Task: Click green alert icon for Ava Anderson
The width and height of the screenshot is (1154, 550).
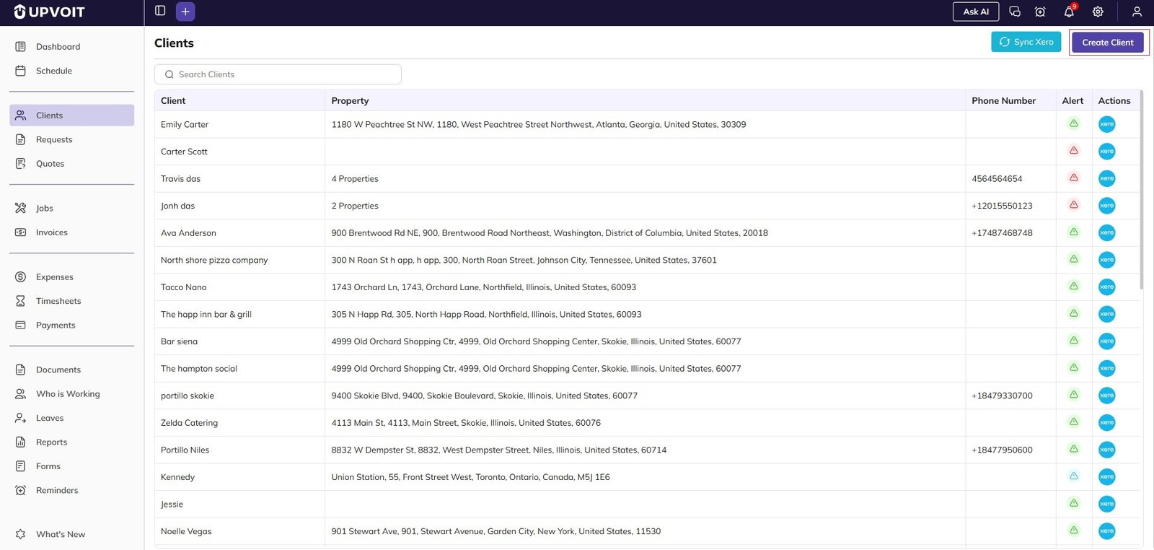Action: (x=1073, y=232)
